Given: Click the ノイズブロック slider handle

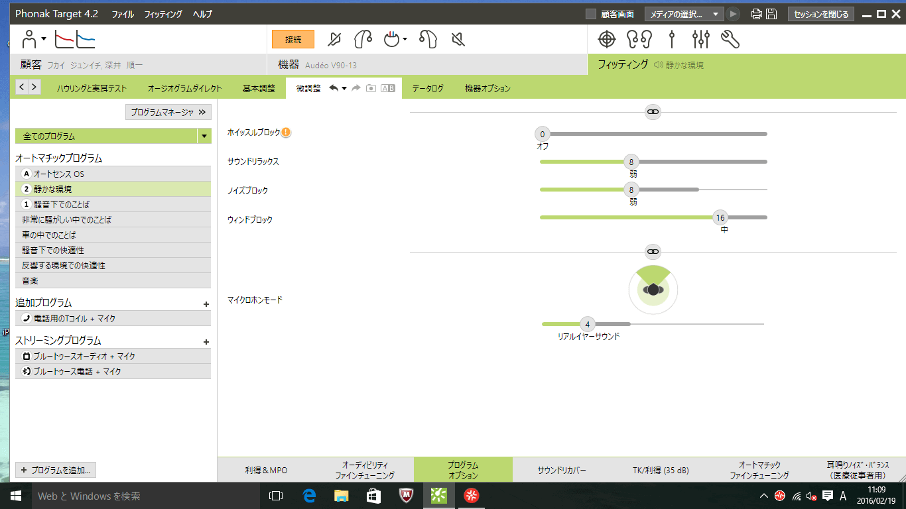Looking at the screenshot, I should [x=631, y=190].
